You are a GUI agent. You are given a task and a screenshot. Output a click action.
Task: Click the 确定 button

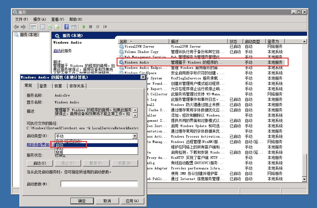coord(82,201)
